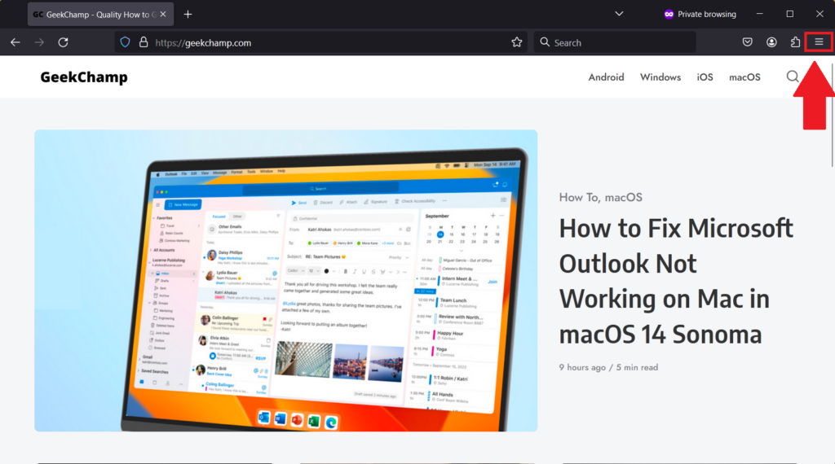
Task: Open Save to Pocket icon
Action: coord(748,42)
